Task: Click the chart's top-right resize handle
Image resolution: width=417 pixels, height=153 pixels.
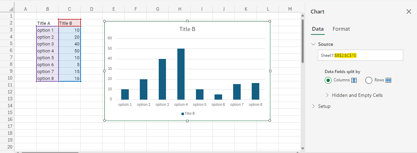Action: tap(270, 21)
